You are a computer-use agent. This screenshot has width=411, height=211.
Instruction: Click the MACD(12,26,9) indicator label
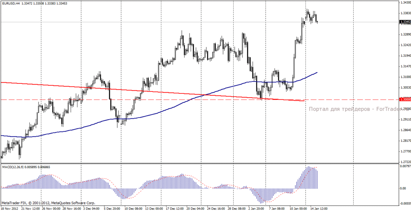click(12, 167)
